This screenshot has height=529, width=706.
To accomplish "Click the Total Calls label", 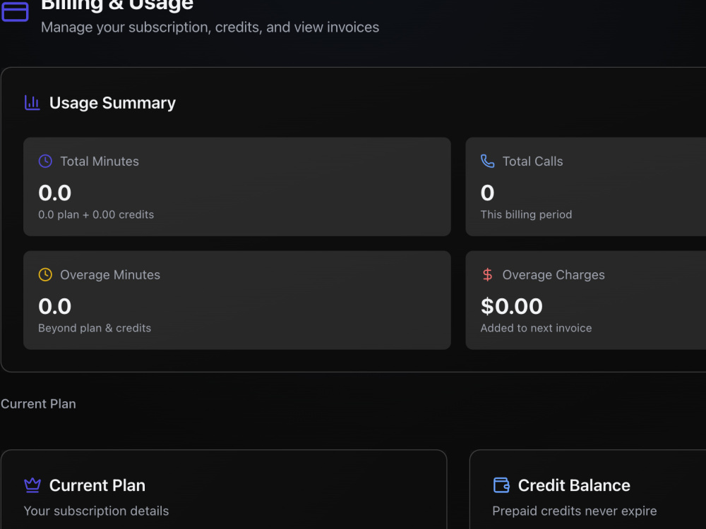I will point(532,161).
